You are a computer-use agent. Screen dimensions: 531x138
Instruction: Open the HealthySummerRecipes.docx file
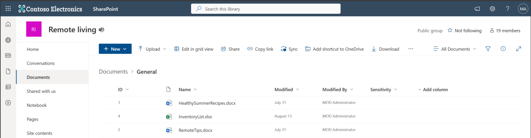click(207, 103)
